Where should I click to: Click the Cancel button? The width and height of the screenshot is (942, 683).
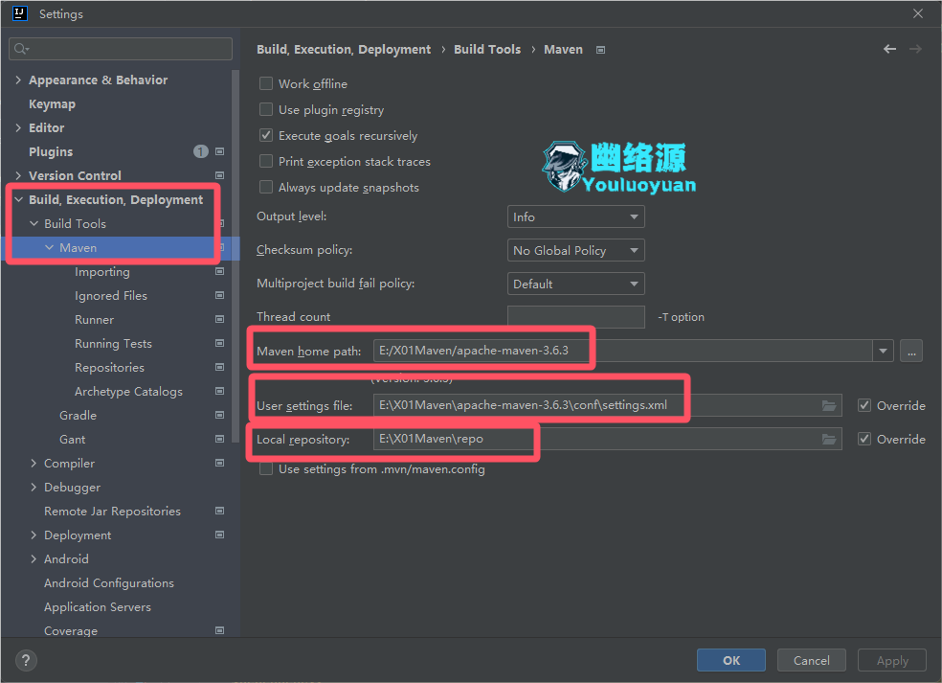[x=812, y=660]
